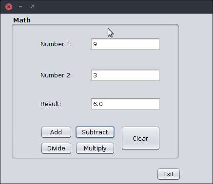Click empty window area left of Exit
This screenshot has height=184, width=213.
(81, 174)
